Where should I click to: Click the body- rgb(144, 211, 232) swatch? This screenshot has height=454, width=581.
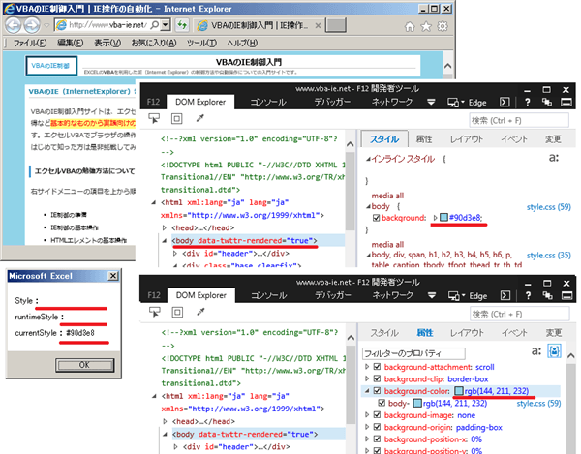pos(417,403)
